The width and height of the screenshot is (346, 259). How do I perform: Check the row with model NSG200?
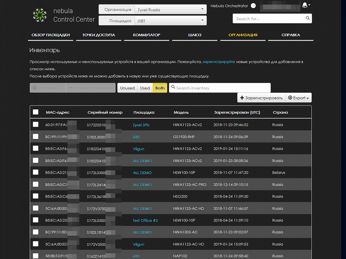coord(35,197)
